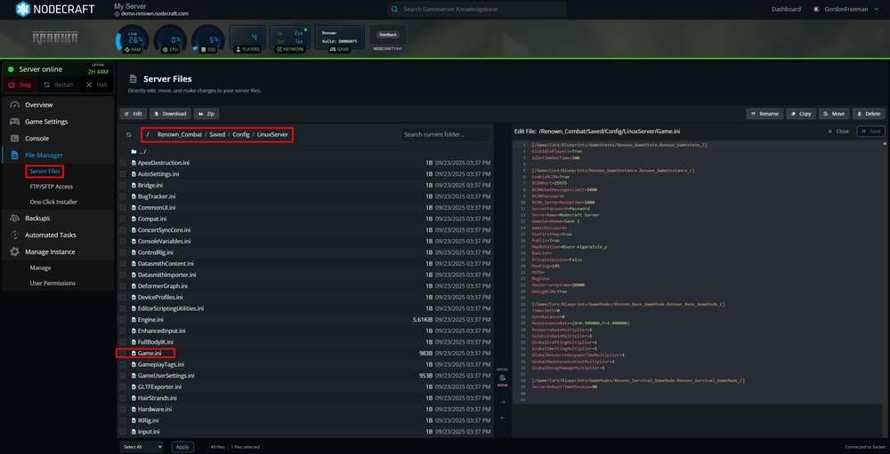
Task: Click the Download button
Action: (x=170, y=114)
